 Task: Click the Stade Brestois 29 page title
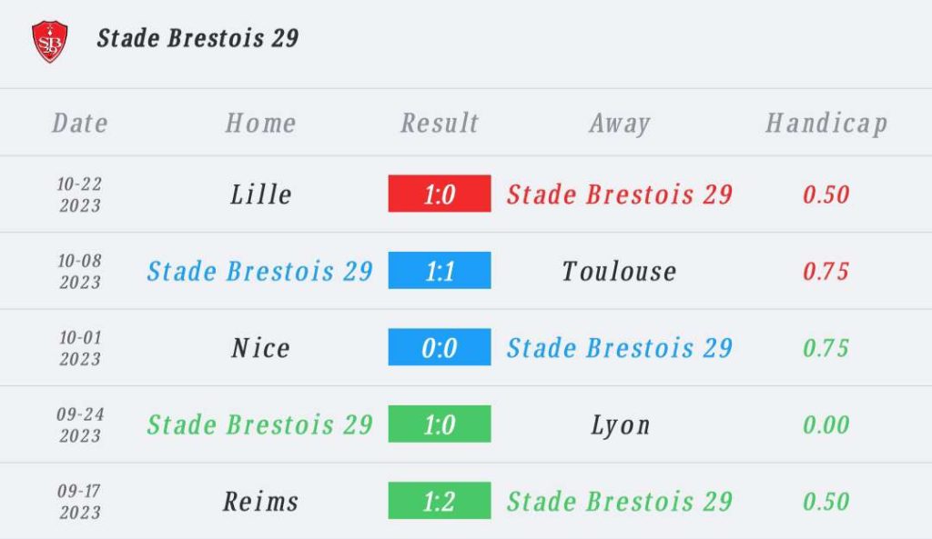coord(198,38)
